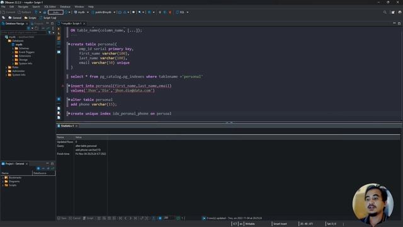Expand the Event Triggers folder

coord(13,52)
